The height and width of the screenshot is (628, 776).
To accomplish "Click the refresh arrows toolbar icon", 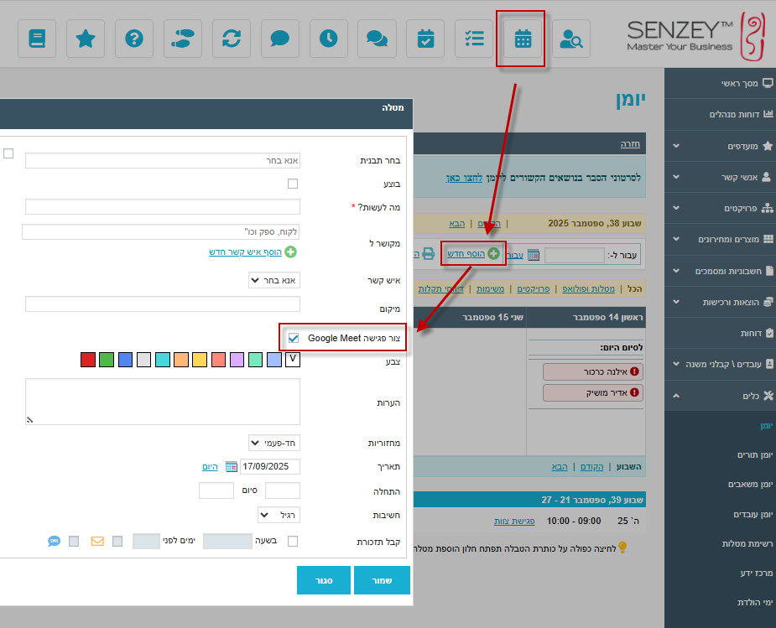I will pos(231,39).
